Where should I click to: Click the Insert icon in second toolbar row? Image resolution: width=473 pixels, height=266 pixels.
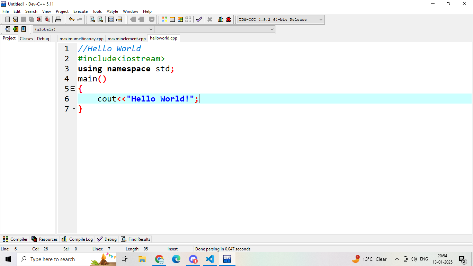7,29
